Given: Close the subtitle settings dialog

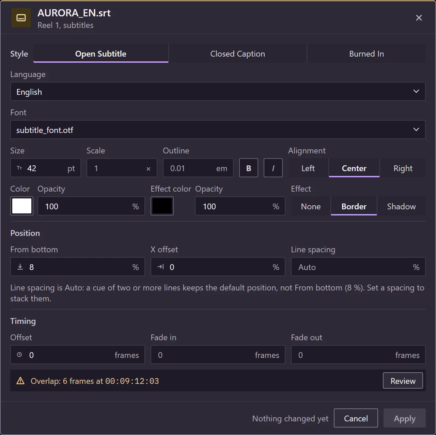Looking at the screenshot, I should click(419, 18).
